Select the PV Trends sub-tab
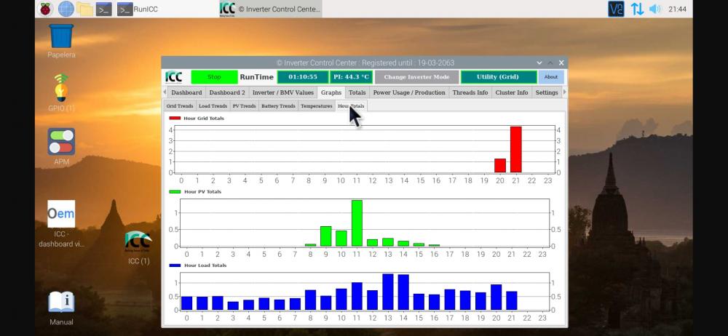 (244, 106)
